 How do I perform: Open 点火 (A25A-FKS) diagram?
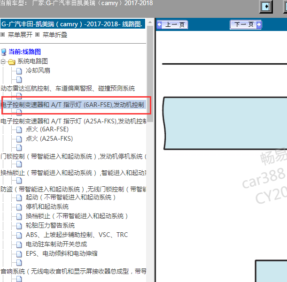click(49, 138)
